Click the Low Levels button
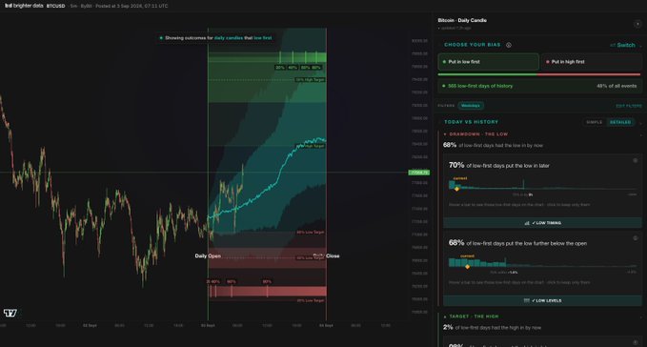Screen dimensions: 647x347 point(542,300)
